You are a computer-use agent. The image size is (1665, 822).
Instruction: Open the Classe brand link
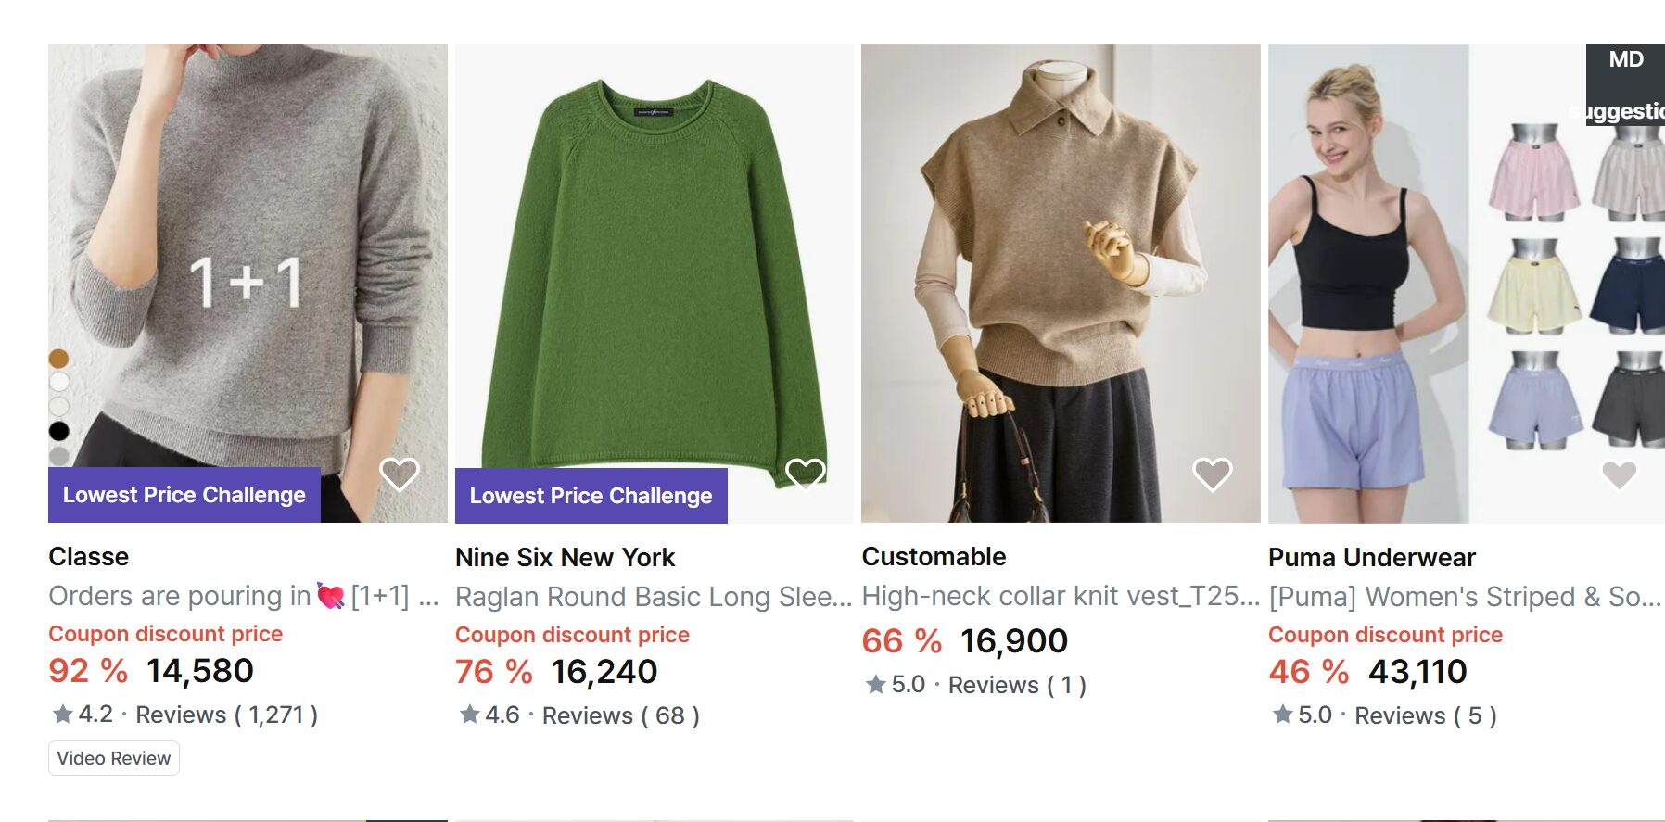click(x=89, y=557)
